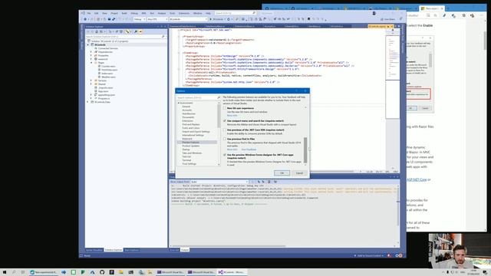Open the Windows Start menu
Screen dimensions: 491x276
[x=5, y=272]
